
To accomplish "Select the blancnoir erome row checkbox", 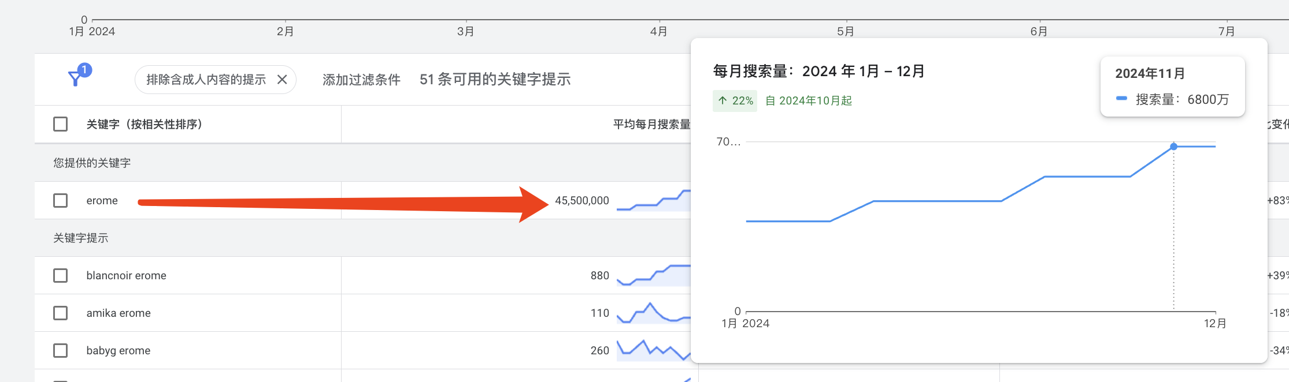I will [61, 275].
